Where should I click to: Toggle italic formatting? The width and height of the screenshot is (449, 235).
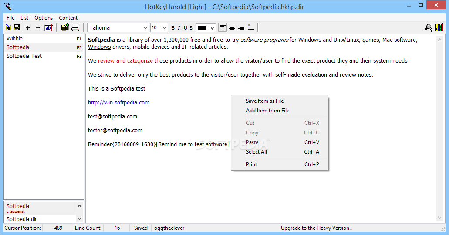[x=179, y=28]
